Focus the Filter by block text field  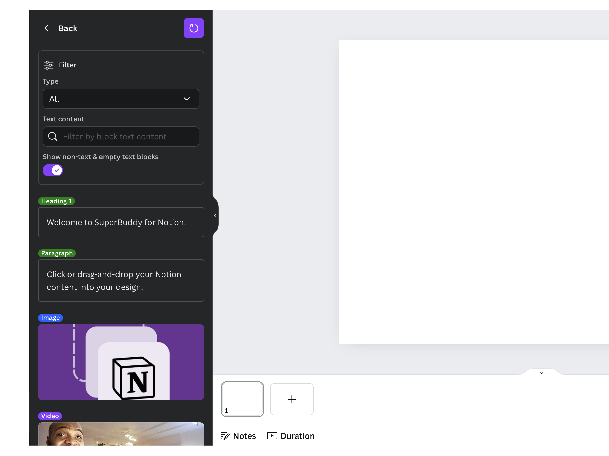click(127, 137)
